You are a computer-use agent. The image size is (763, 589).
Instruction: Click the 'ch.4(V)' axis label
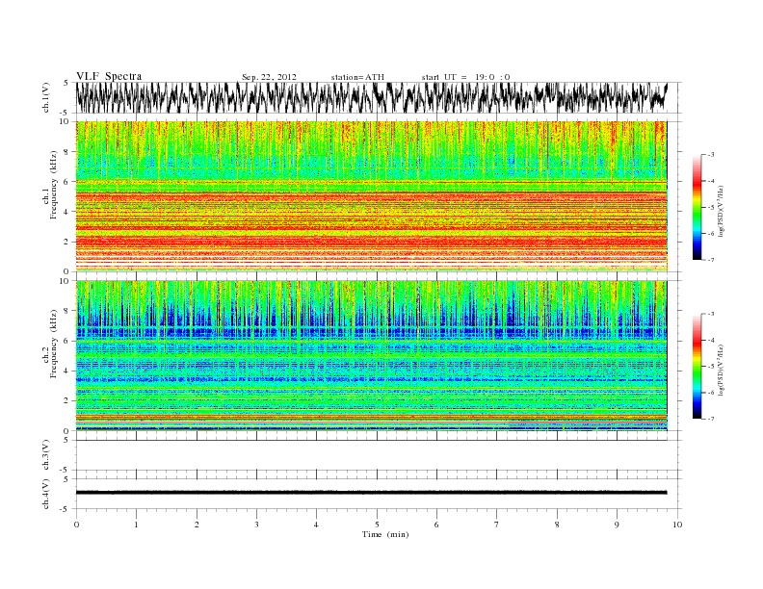pos(46,494)
